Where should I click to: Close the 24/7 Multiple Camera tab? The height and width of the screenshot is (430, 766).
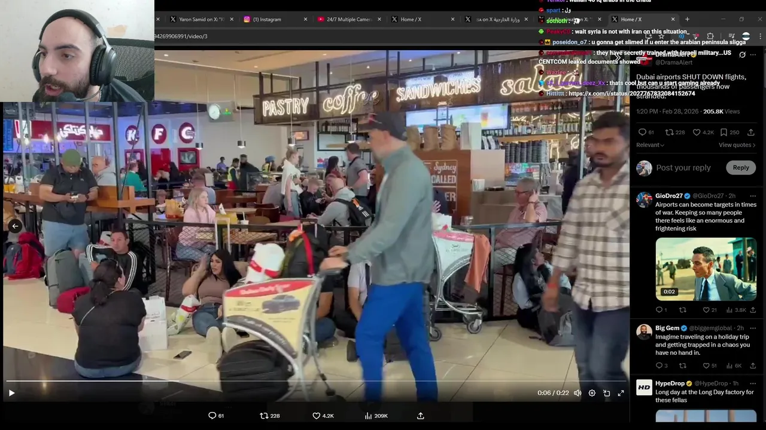pos(379,19)
